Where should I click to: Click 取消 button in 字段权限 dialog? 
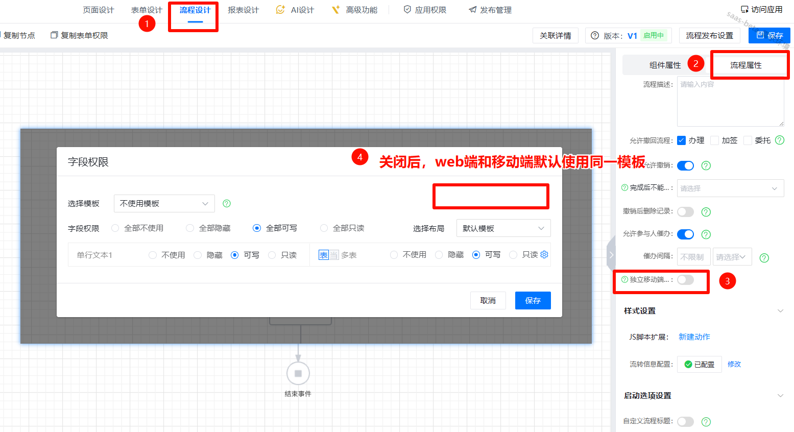[488, 301]
